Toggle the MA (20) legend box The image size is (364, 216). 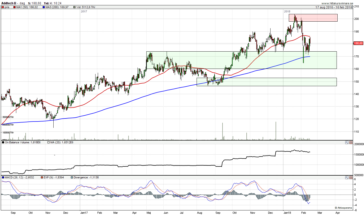pyautogui.click(x=49, y=143)
